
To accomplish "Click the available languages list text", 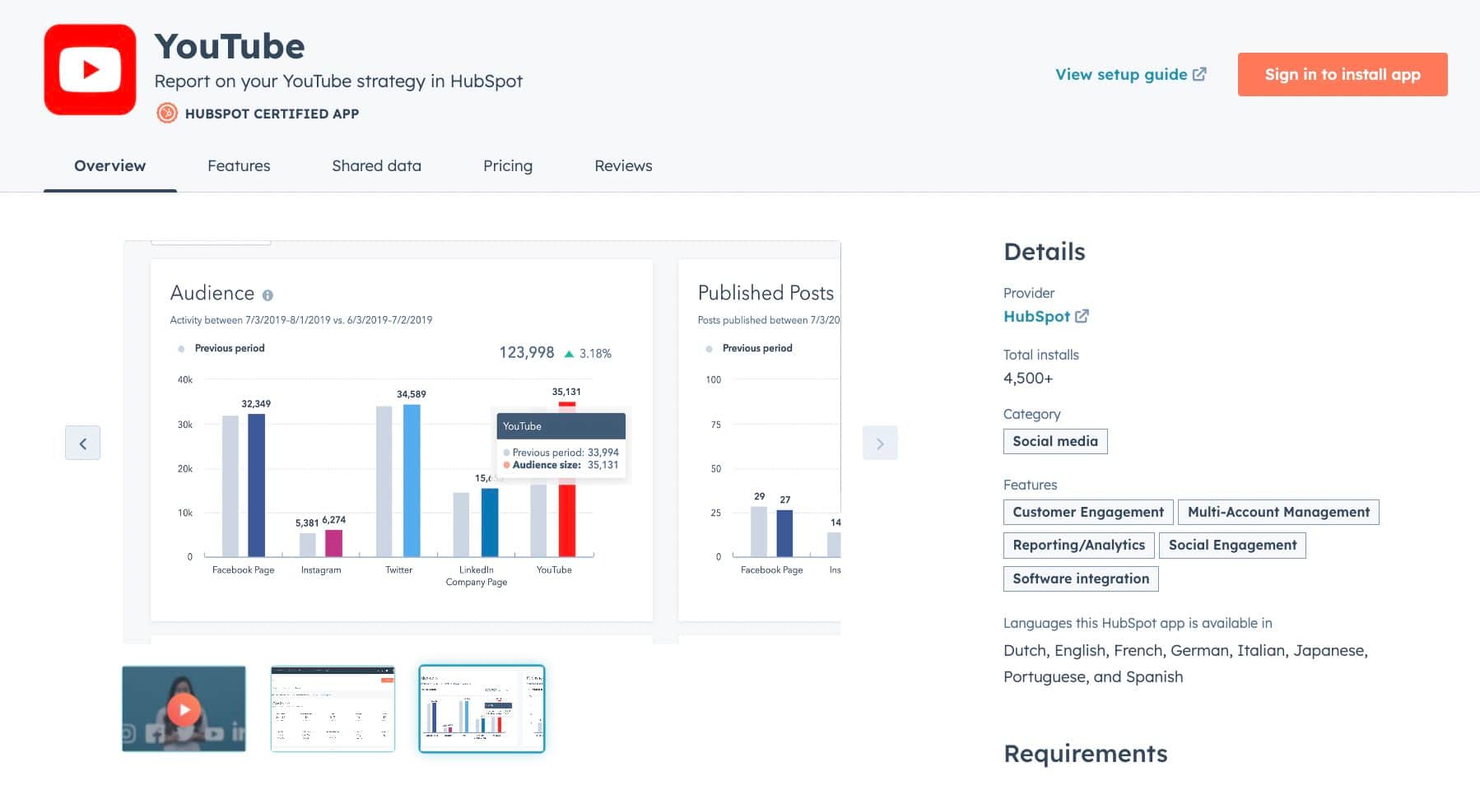I will pos(1185,663).
